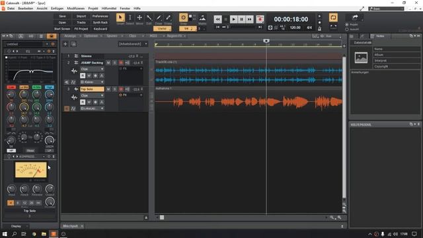Open the Ansicht menu
Viewport: 423px width, 238px height.
tap(42, 9)
